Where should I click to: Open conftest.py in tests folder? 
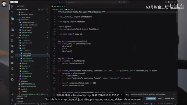pos(32,53)
